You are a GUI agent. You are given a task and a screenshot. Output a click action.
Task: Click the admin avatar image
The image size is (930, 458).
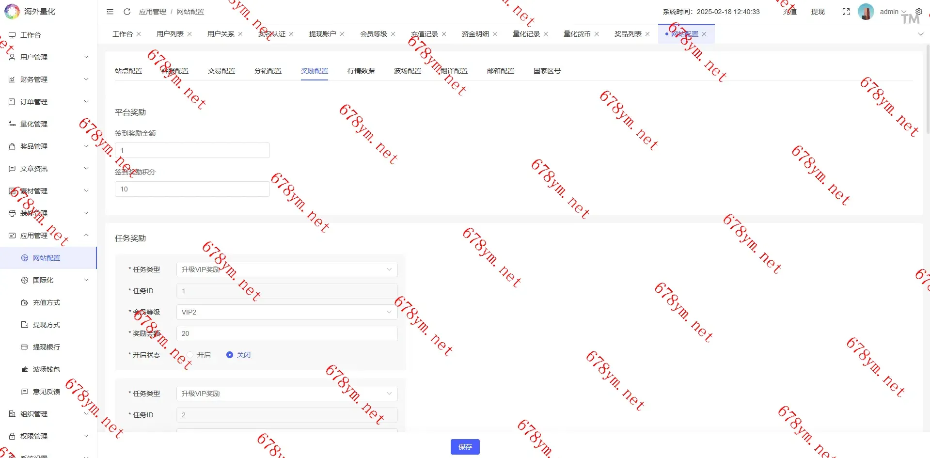click(x=866, y=12)
